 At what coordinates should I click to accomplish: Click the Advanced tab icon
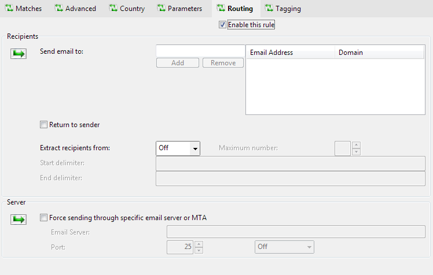(x=58, y=9)
